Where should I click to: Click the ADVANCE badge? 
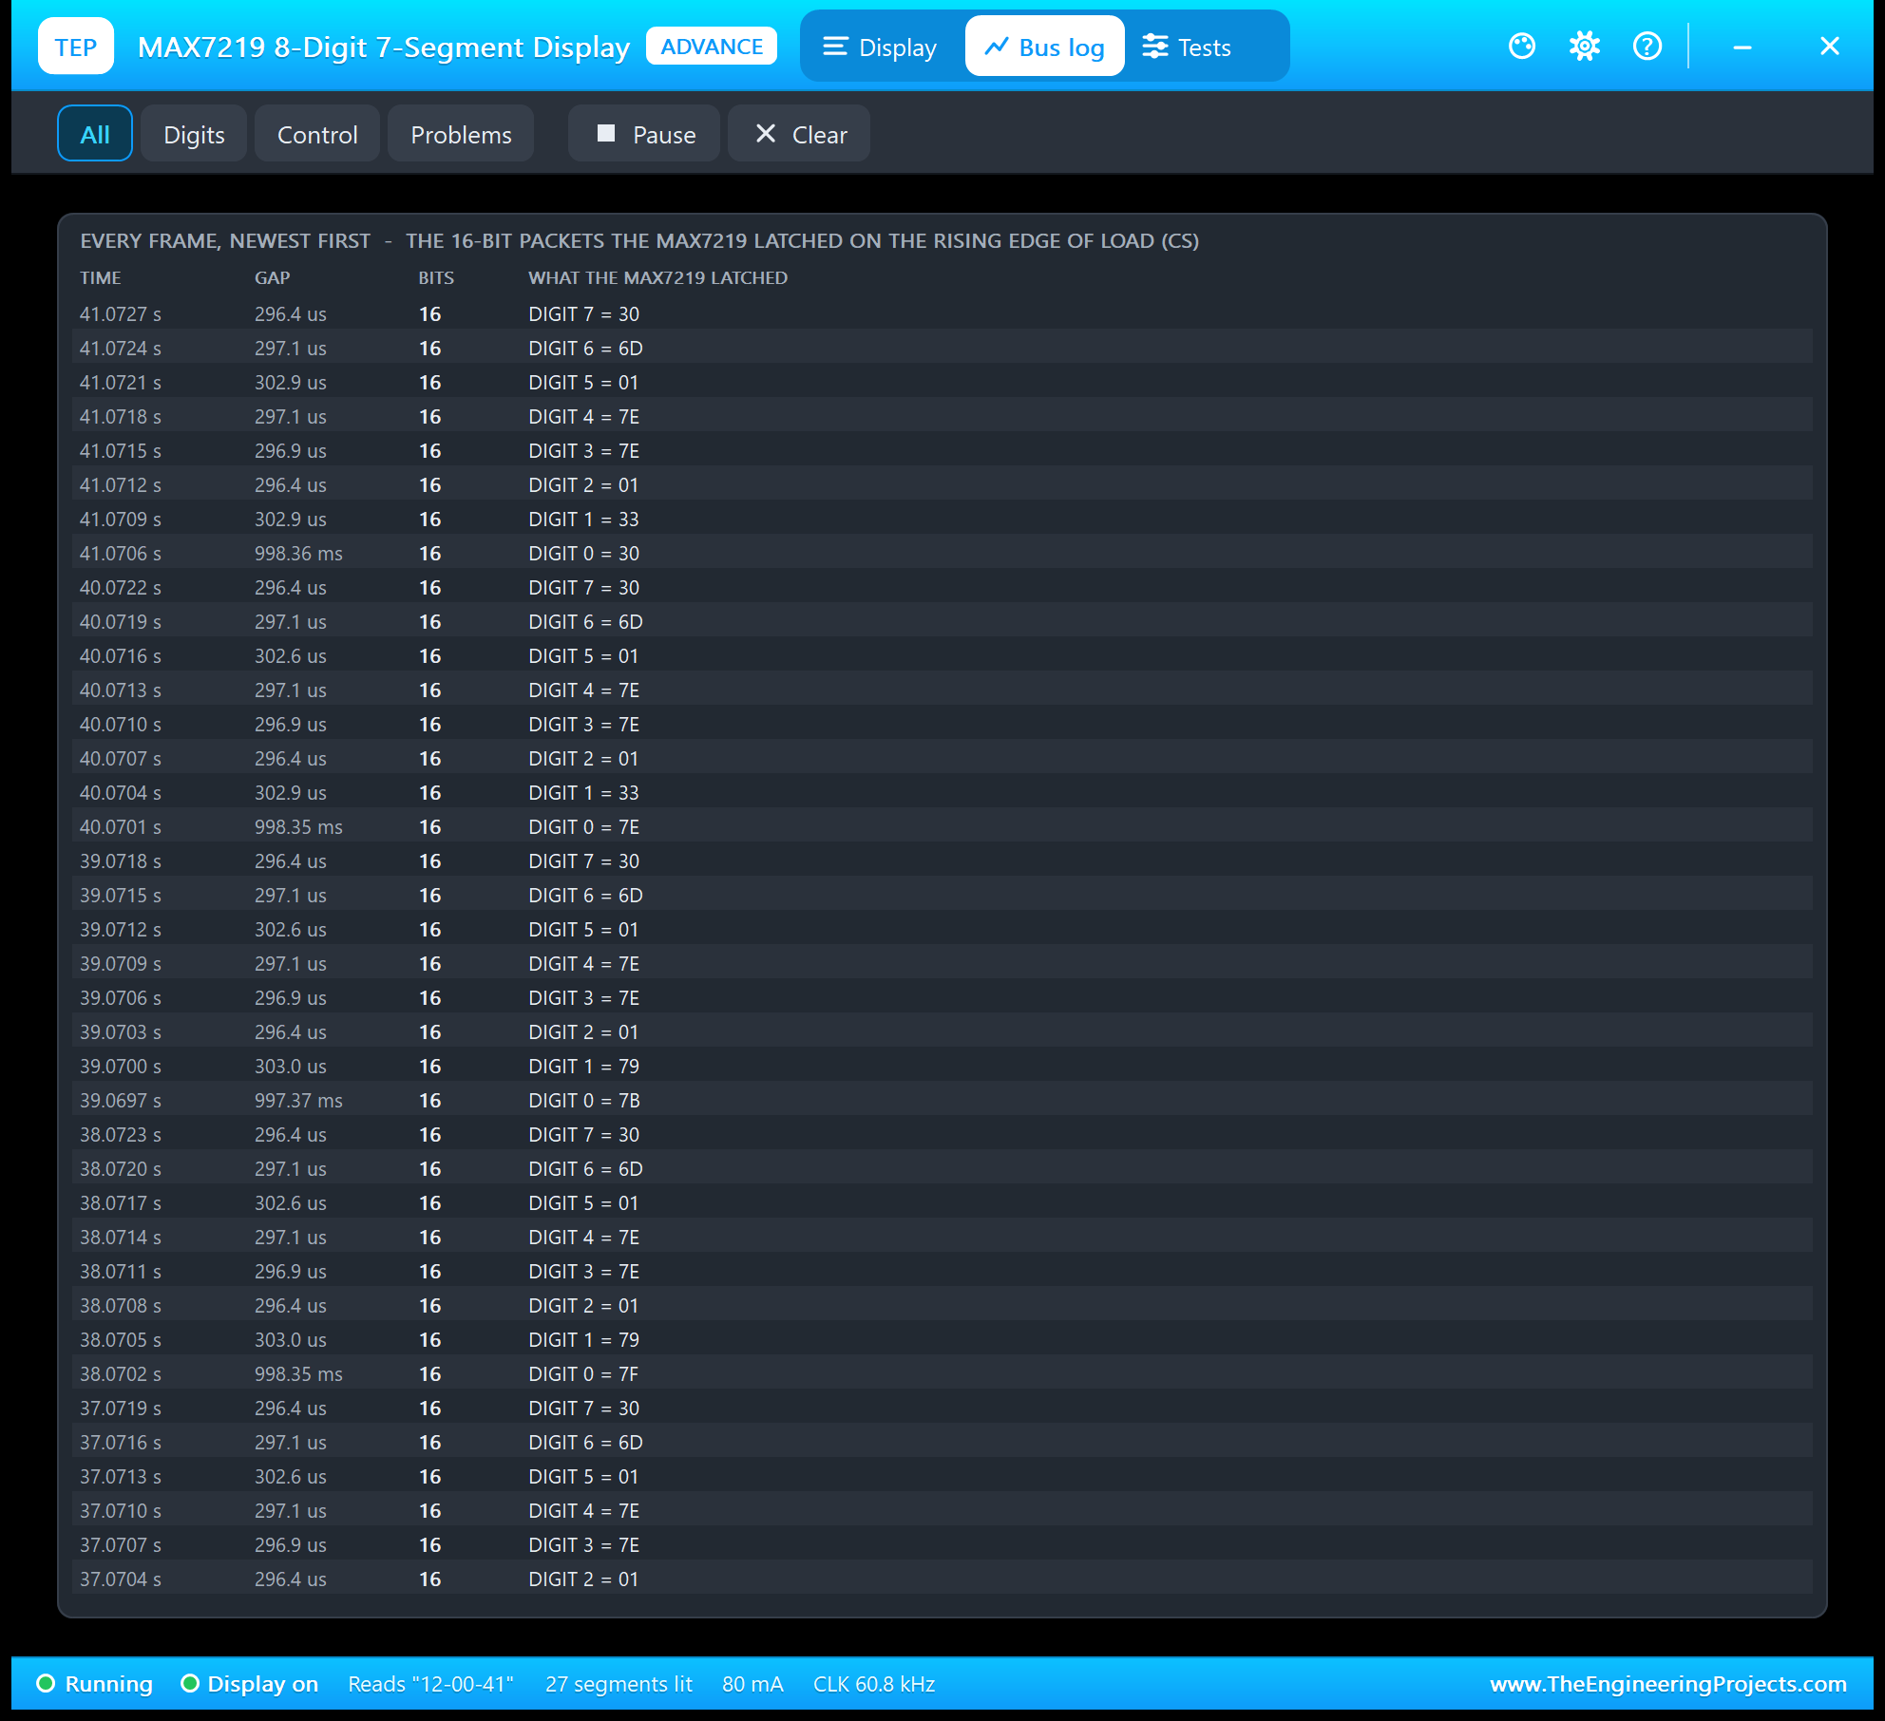tap(712, 47)
